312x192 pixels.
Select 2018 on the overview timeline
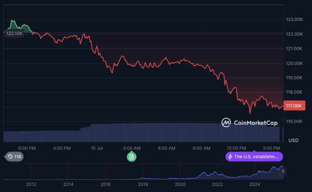(x=143, y=185)
